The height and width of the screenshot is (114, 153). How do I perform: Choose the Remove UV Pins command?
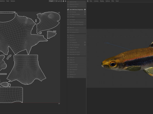76,4
